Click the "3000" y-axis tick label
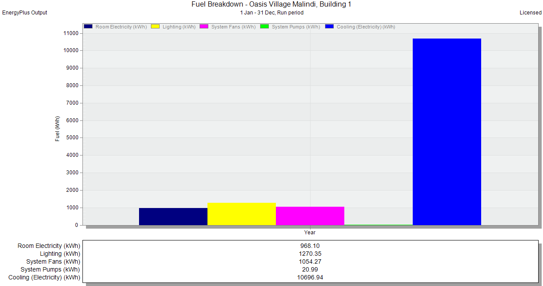 [x=72, y=173]
